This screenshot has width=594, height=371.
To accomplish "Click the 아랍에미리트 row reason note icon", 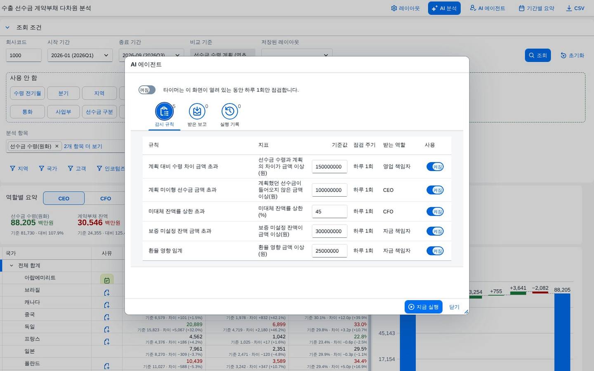I will coord(107,280).
